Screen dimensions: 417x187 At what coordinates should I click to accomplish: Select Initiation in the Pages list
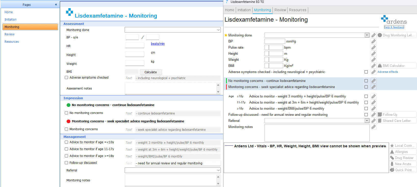point(10,20)
